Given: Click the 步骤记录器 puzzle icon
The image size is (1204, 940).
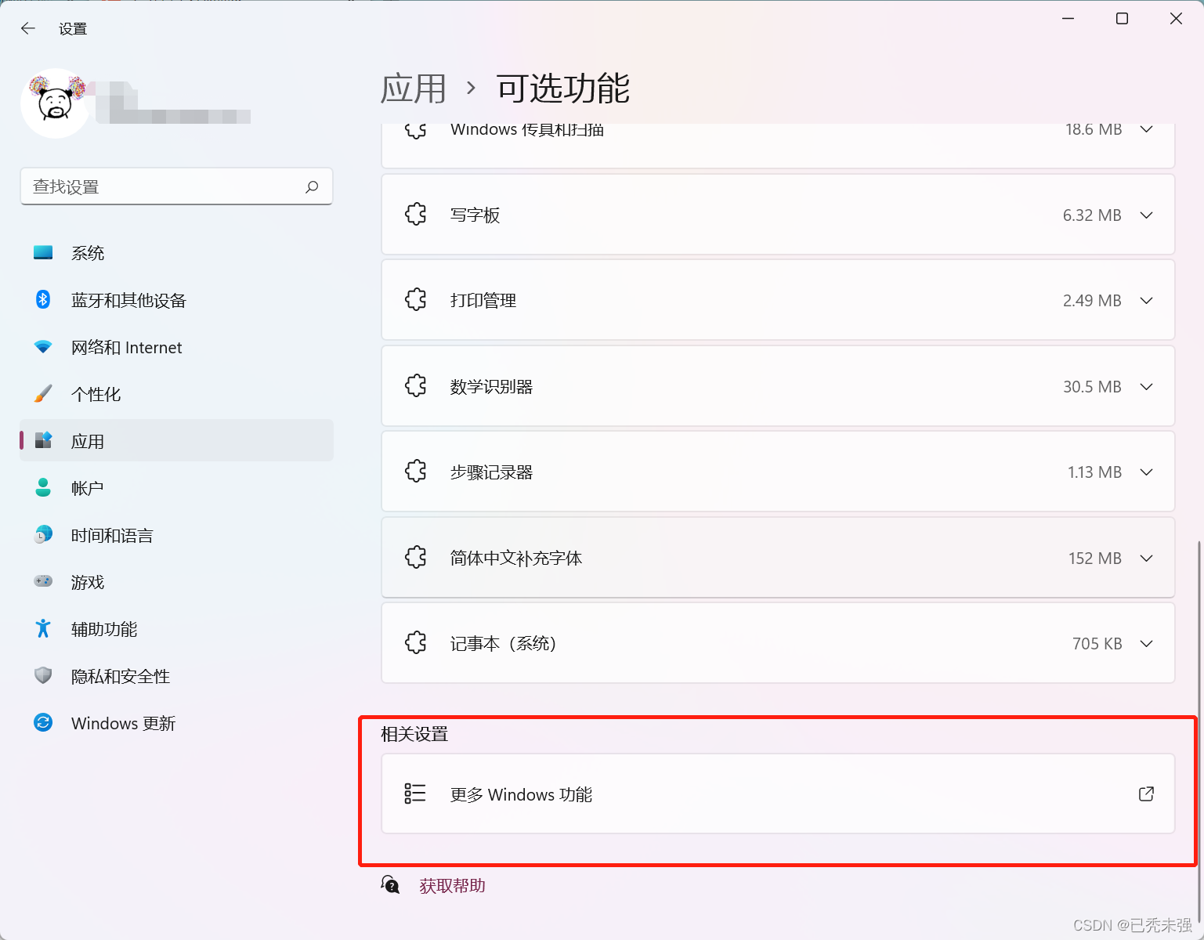Looking at the screenshot, I should 416,471.
